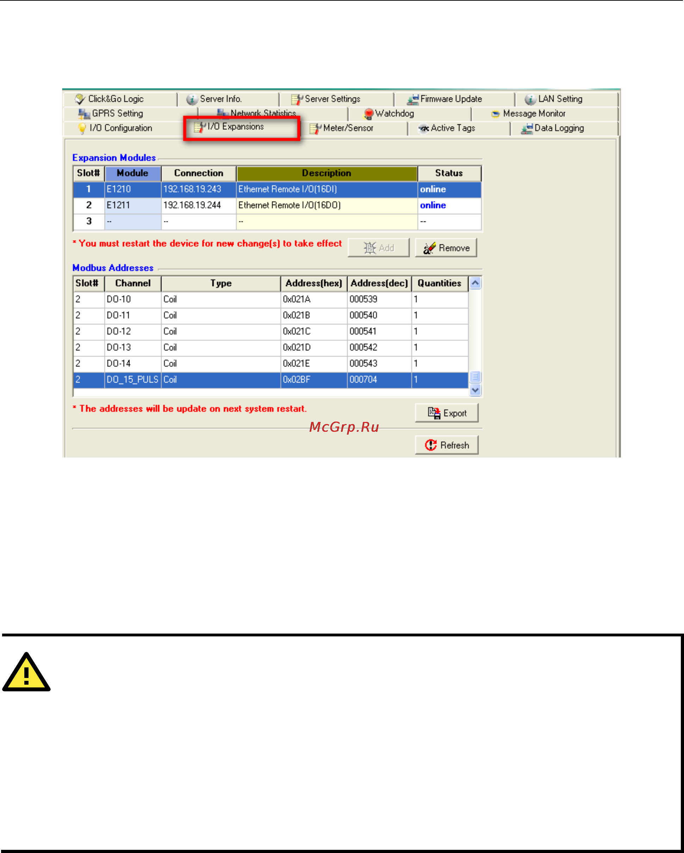Image resolution: width=684 pixels, height=853 pixels.
Task: Select the DO-14 channel row
Action: (x=271, y=363)
